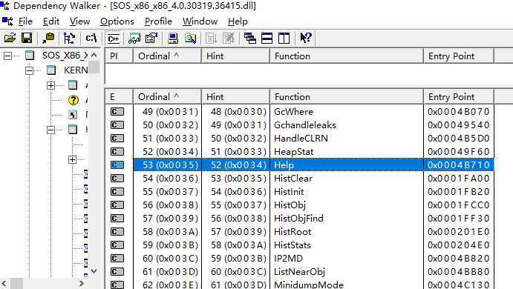Expand the plus node under KERN
The image size is (513, 289).
click(50, 85)
